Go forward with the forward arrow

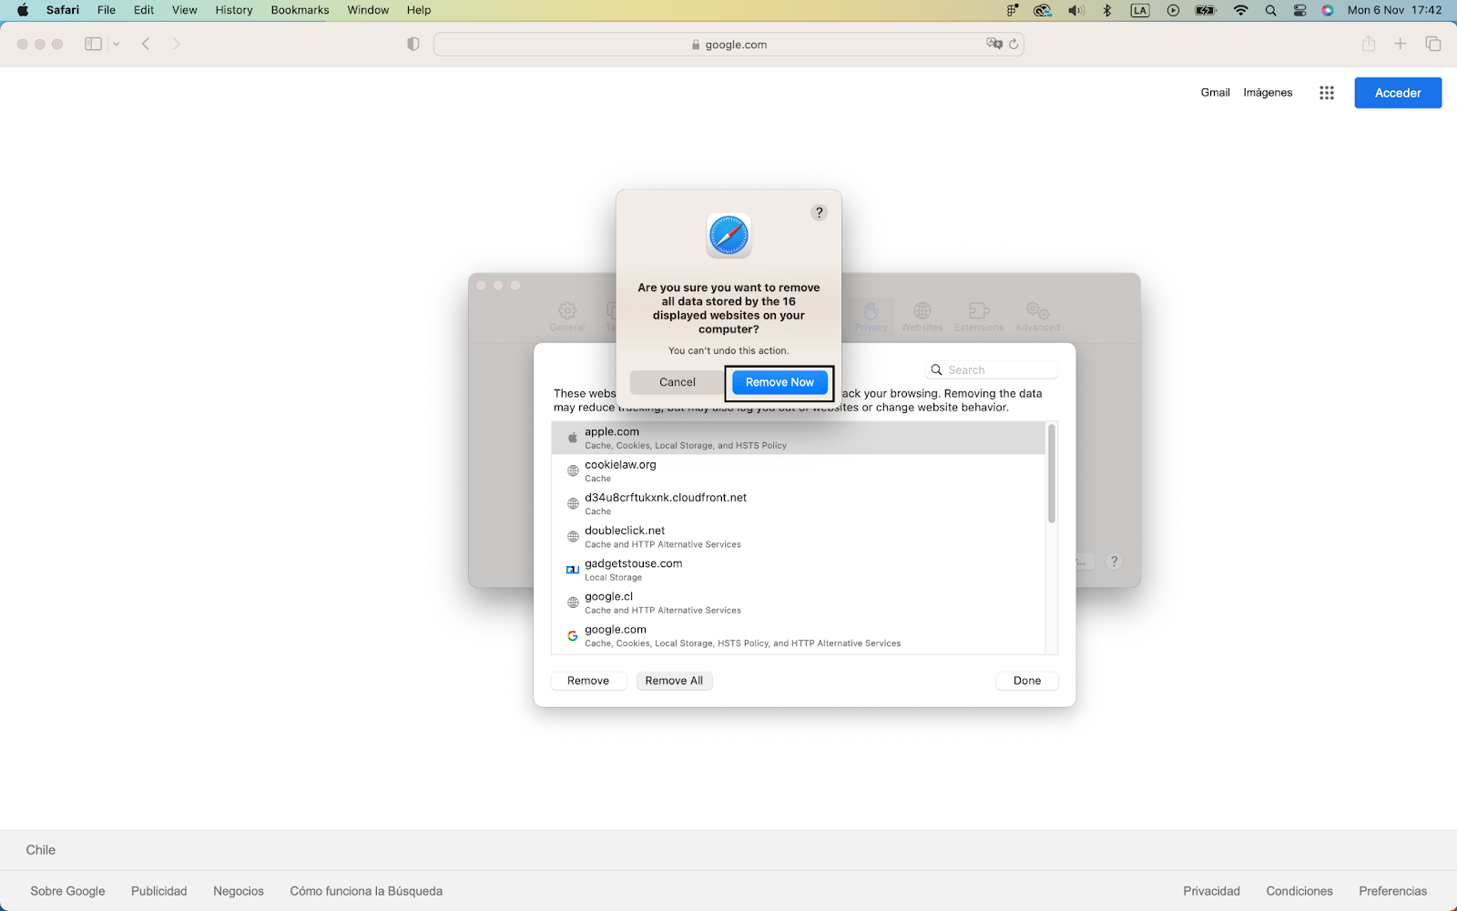pyautogui.click(x=176, y=44)
